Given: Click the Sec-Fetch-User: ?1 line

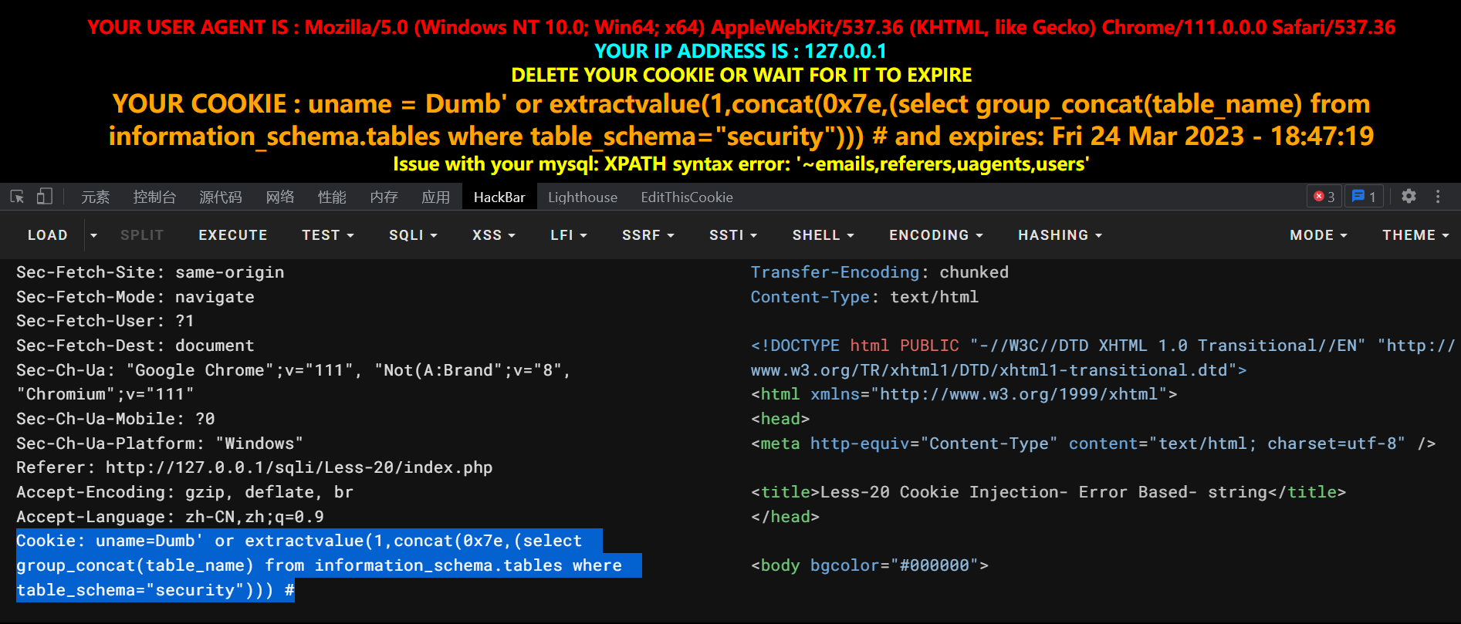Looking at the screenshot, I should pos(105,321).
